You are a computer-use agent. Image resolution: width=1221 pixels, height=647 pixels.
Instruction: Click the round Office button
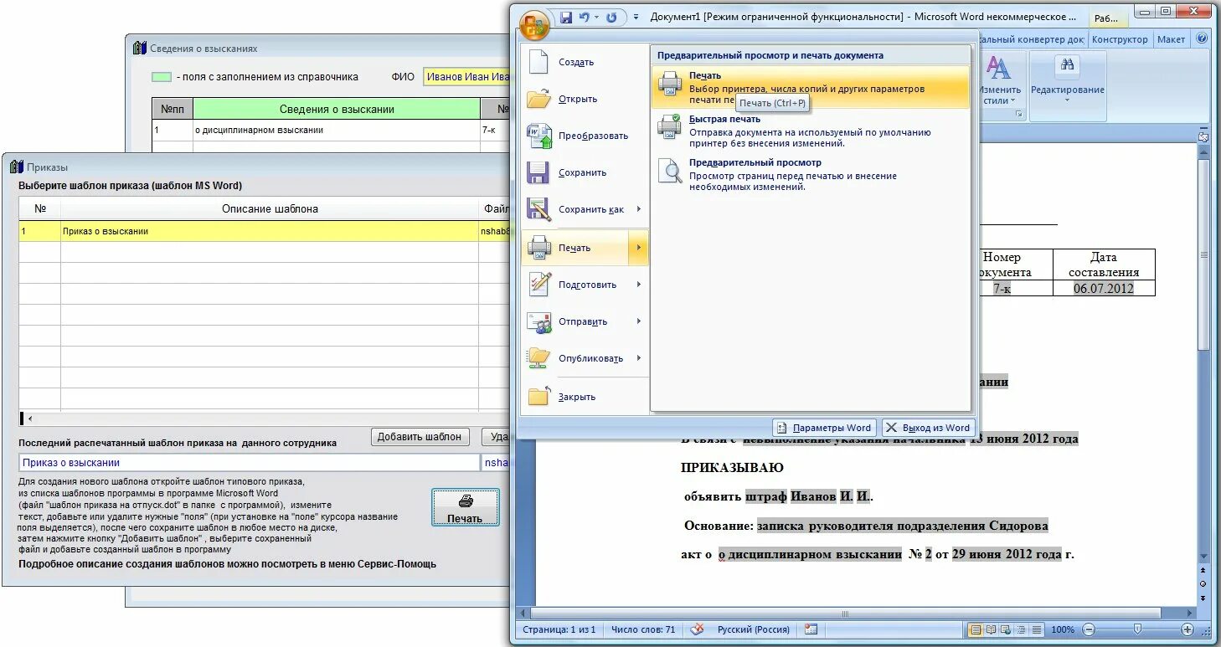tap(533, 25)
